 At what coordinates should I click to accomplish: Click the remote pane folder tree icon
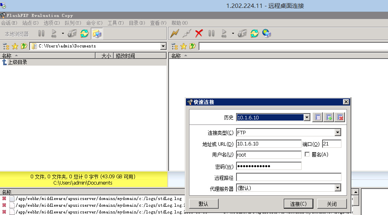pyautogui.click(x=175, y=46)
